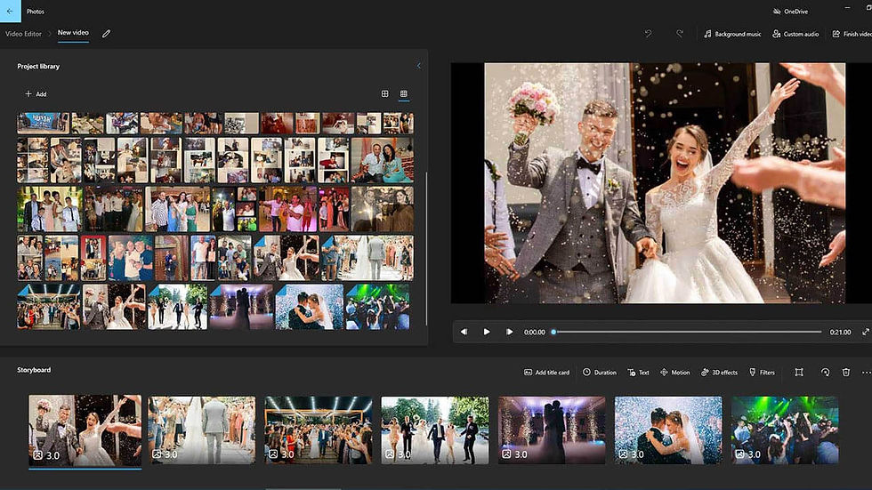Expand preview to full screen
The width and height of the screenshot is (872, 490).
click(x=865, y=332)
